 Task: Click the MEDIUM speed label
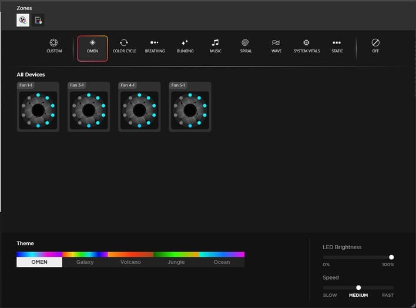[358, 295]
